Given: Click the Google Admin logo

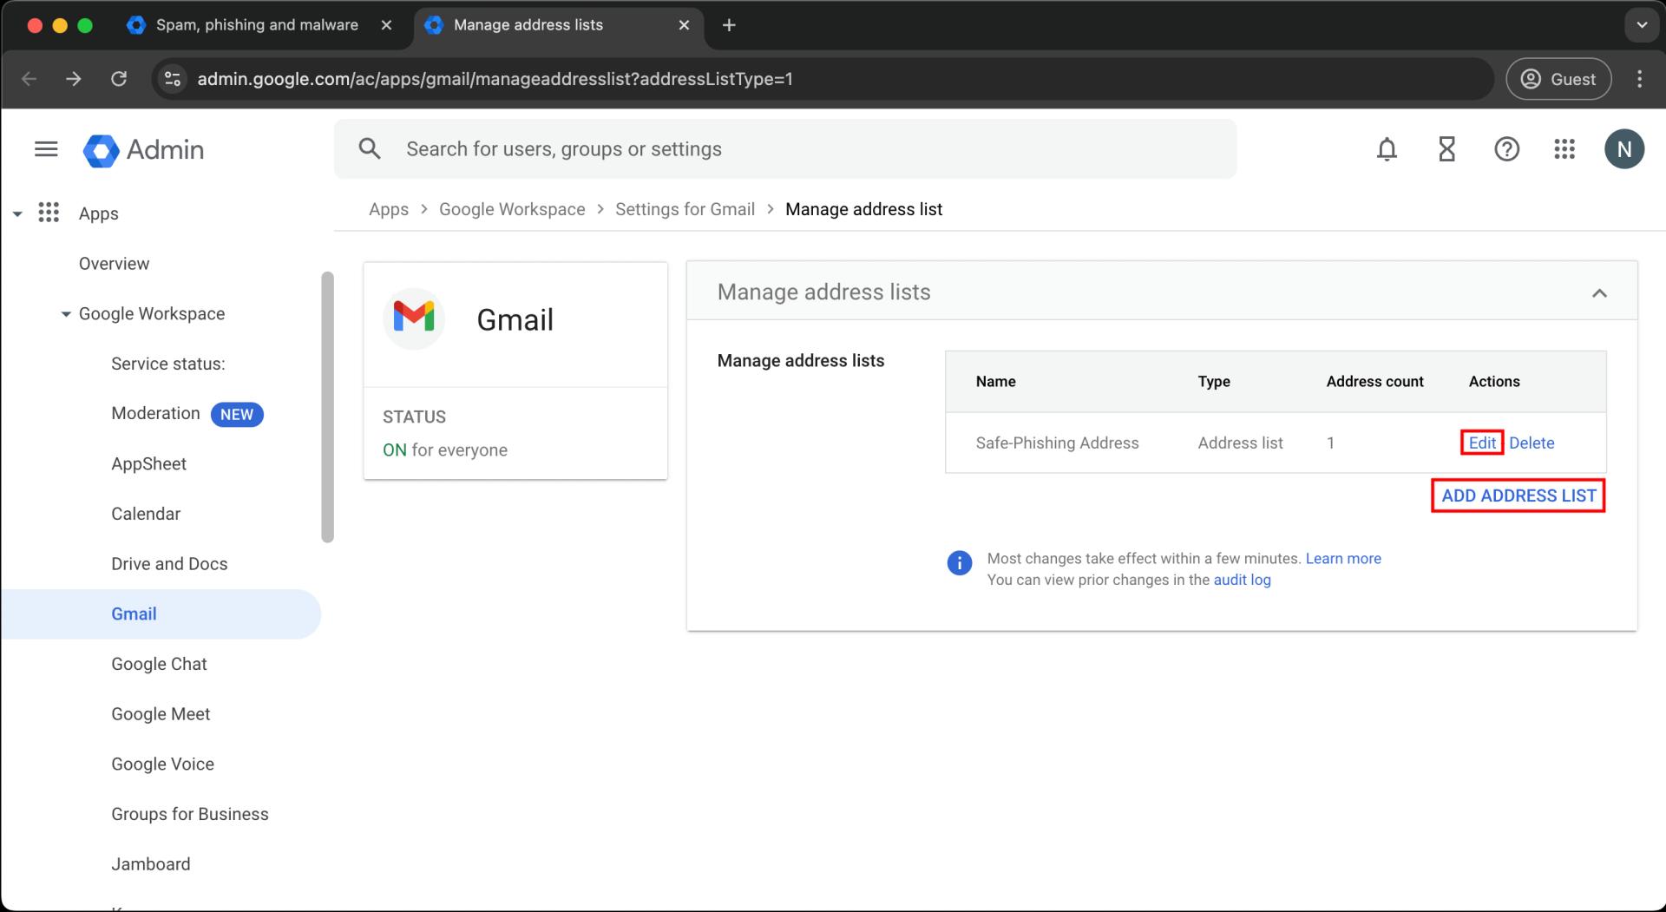Looking at the screenshot, I should 144,150.
